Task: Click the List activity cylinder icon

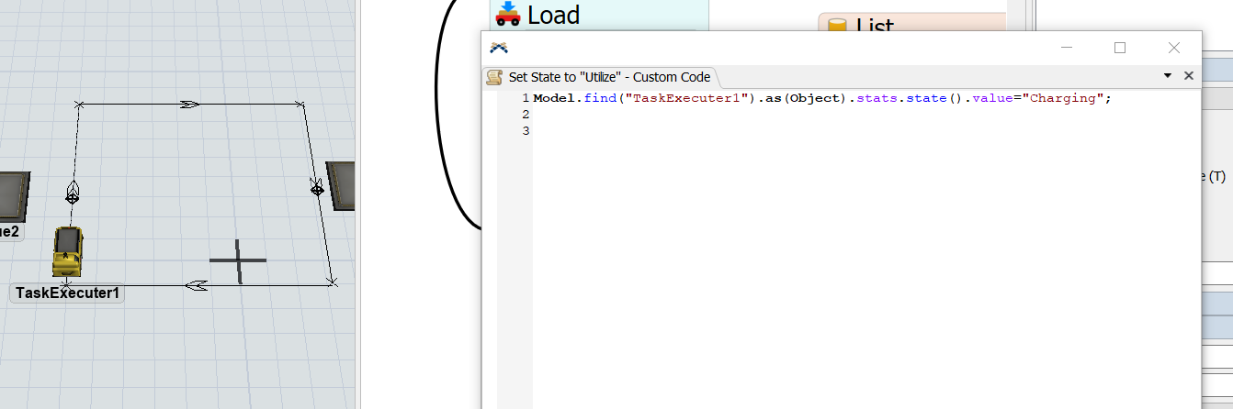Action: [837, 28]
